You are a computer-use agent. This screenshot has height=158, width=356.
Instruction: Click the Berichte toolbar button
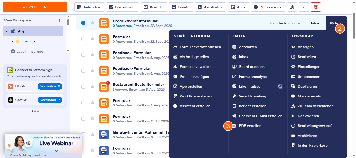pos(154,7)
